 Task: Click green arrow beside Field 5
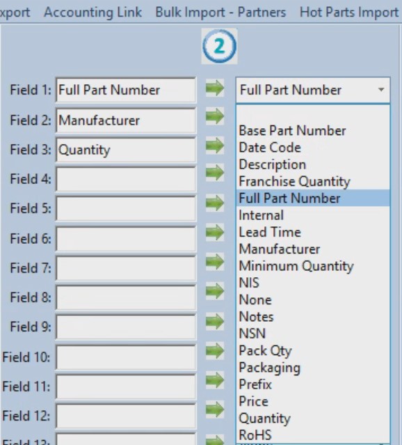pyautogui.click(x=215, y=203)
